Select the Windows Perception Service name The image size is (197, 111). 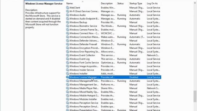(x=84, y=103)
